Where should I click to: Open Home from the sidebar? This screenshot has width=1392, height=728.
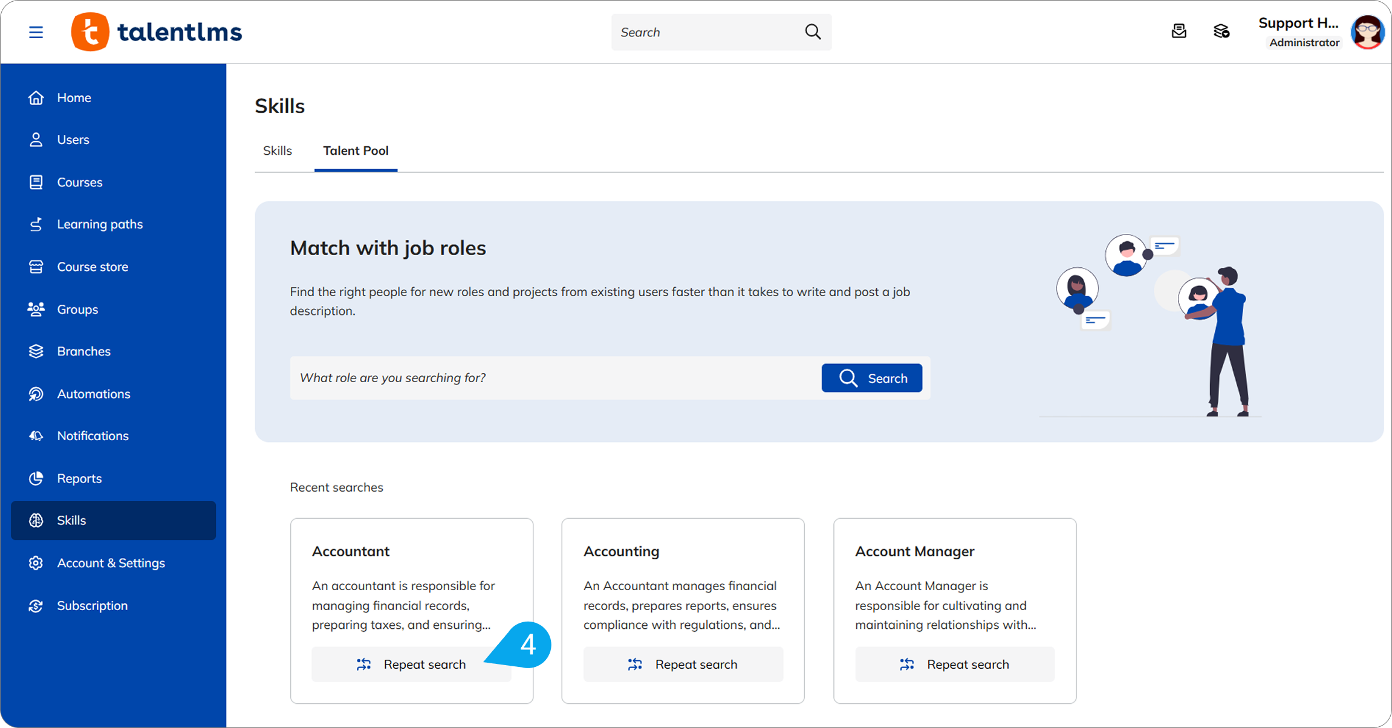pos(74,97)
